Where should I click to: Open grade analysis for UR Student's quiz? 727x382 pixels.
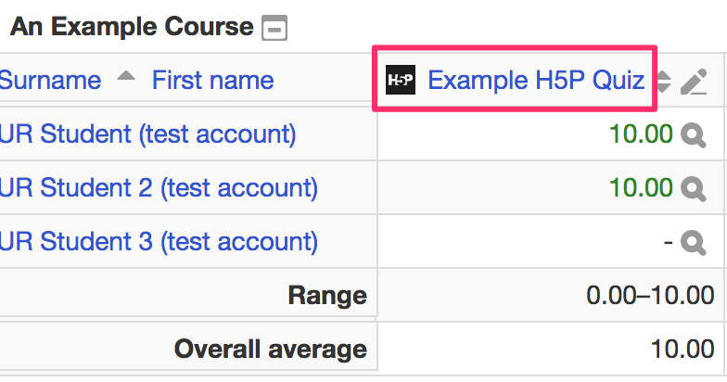(694, 135)
